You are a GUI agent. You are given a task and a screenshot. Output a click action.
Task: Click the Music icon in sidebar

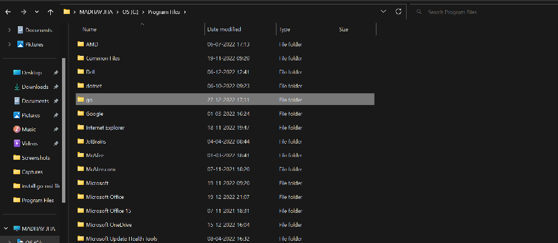tap(17, 129)
